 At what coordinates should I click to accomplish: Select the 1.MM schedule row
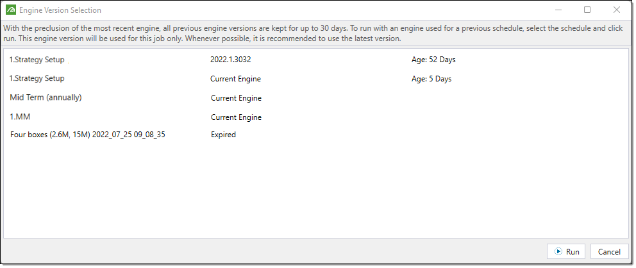point(19,117)
